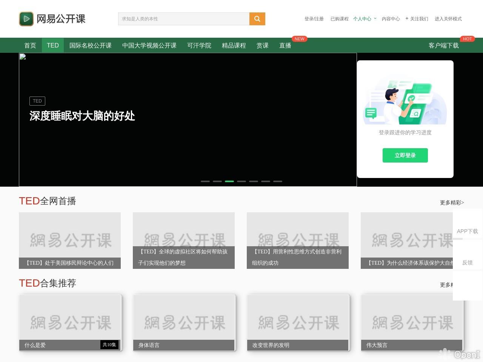Select the fifth carousel dot indicator

pos(254,181)
